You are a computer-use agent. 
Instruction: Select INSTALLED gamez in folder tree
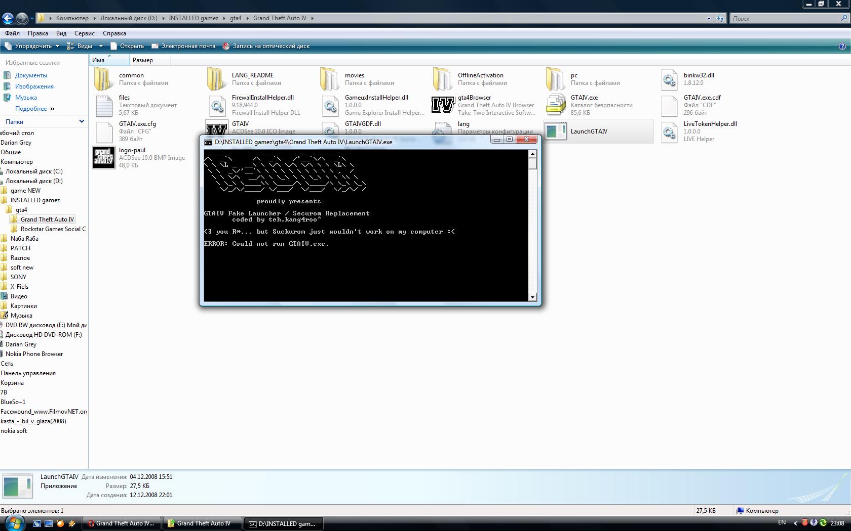pos(35,200)
